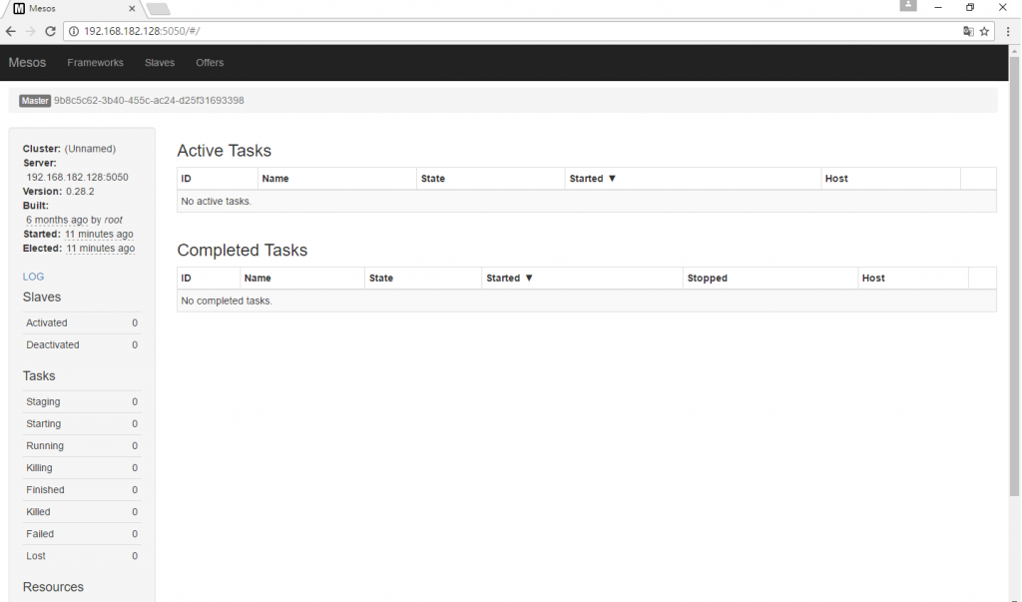Viewport: 1022px width, 602px height.
Task: Sort Completed Tasks by Host column
Action: pyautogui.click(x=913, y=278)
